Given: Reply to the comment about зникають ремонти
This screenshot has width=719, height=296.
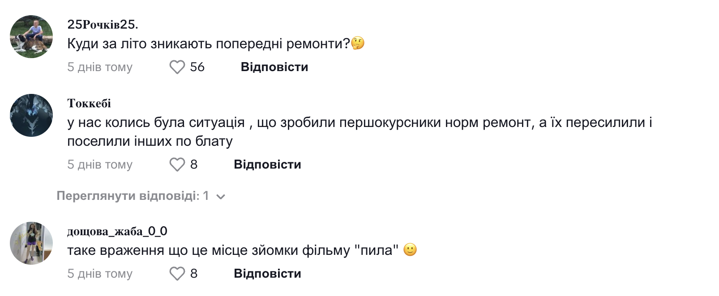Looking at the screenshot, I should coord(274,67).
